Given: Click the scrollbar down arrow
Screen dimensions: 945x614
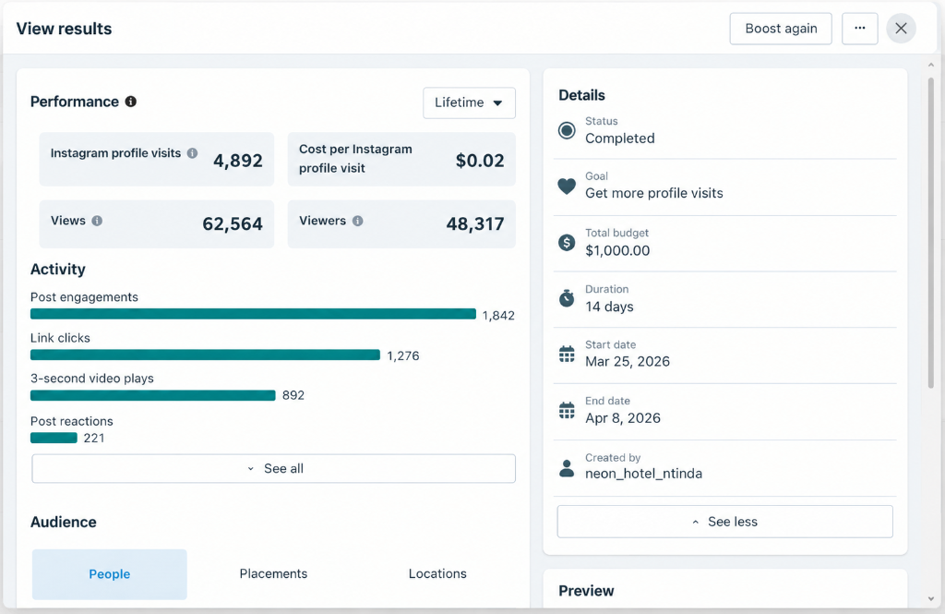Looking at the screenshot, I should pos(930,599).
